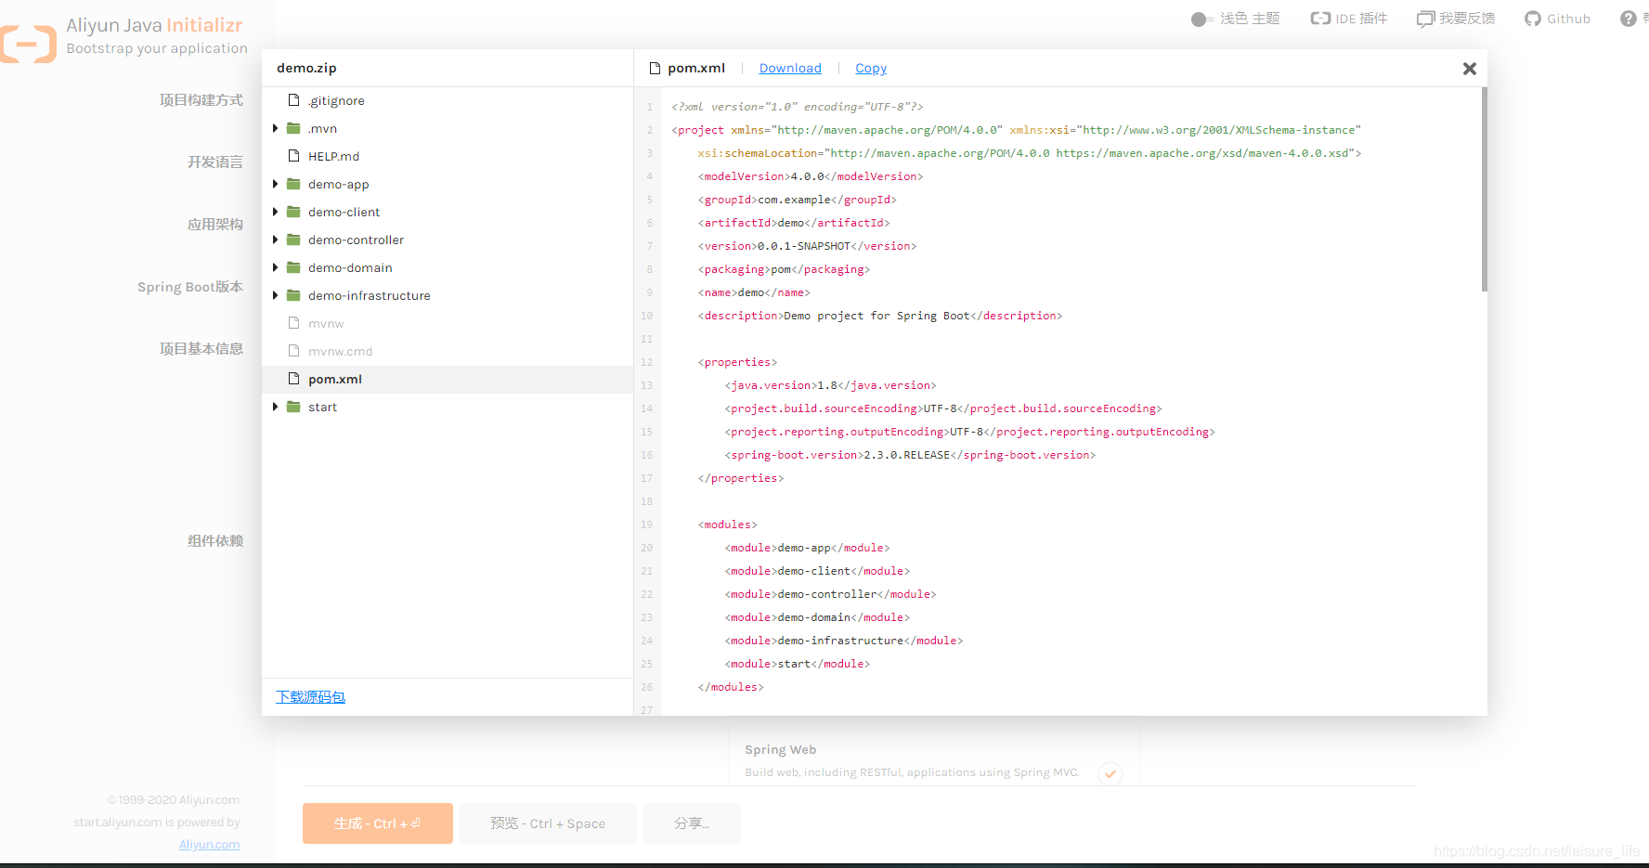Go to 组件依赖 sidebar section

point(215,541)
